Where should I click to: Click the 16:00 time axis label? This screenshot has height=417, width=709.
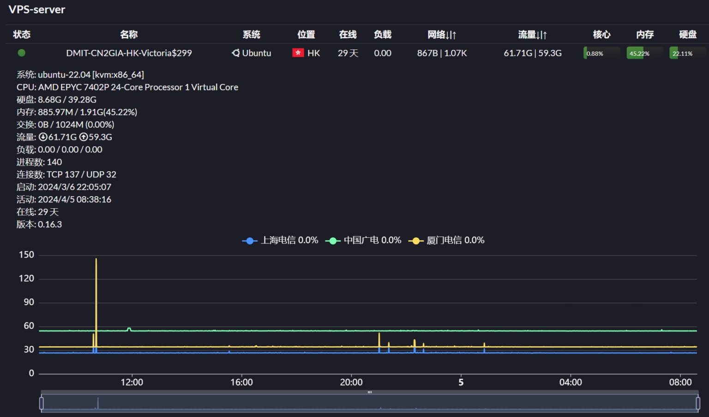[x=241, y=382]
